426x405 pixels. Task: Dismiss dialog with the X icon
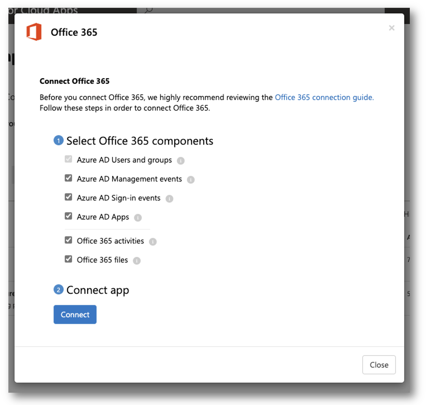tap(392, 28)
